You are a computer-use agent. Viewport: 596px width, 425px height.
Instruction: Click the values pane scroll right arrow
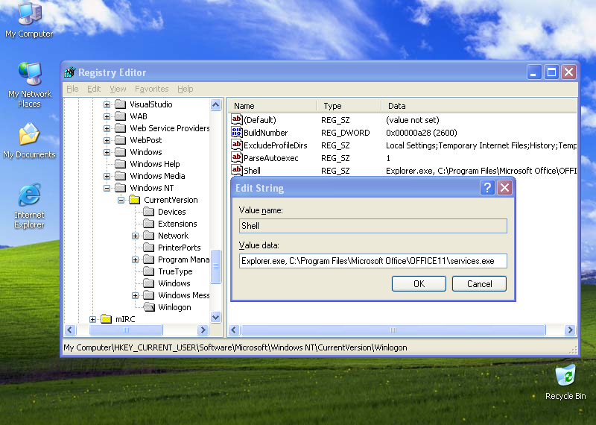tap(570, 330)
